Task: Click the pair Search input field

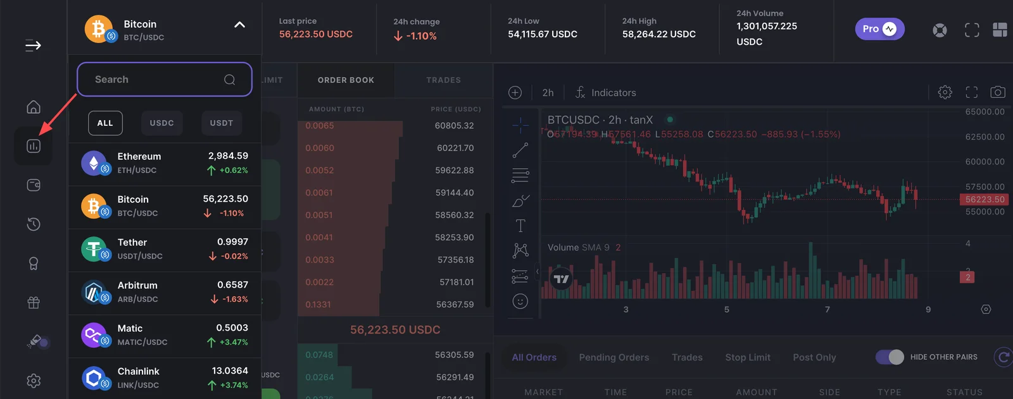Action: click(165, 79)
